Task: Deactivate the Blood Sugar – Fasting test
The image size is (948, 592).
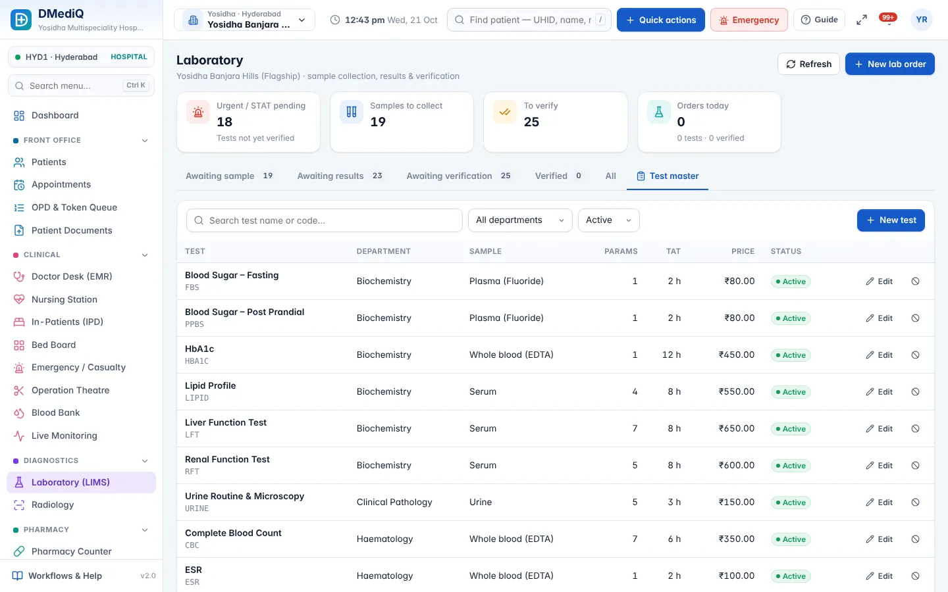Action: [915, 282]
